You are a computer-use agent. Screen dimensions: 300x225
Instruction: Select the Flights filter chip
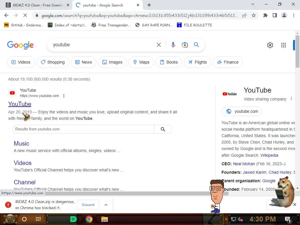197,62
